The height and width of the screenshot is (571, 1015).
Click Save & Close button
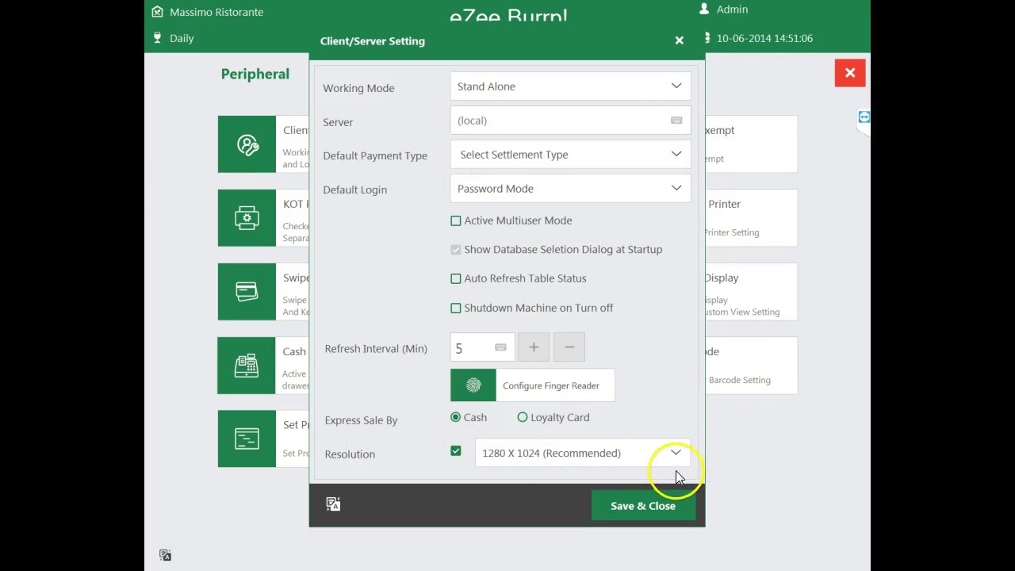click(x=643, y=506)
